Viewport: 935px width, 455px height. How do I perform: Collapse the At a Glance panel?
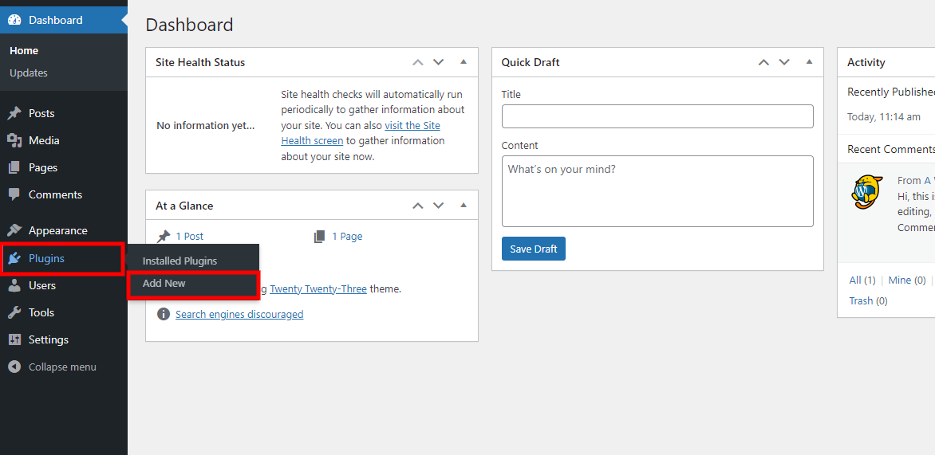464,206
